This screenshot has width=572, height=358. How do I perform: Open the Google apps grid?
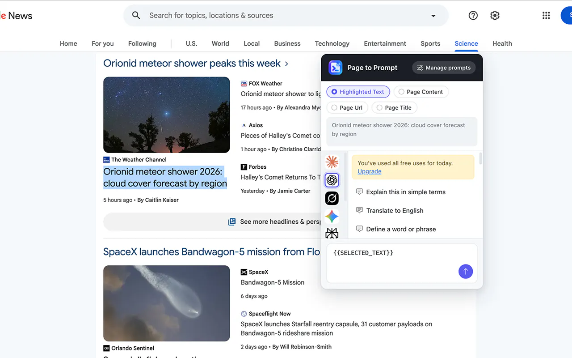546,15
